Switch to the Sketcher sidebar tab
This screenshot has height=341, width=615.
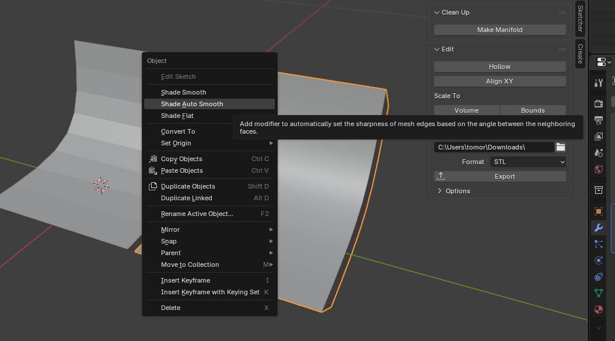tap(580, 19)
